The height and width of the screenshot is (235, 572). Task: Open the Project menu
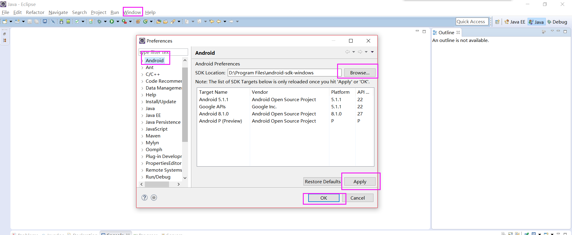point(98,12)
